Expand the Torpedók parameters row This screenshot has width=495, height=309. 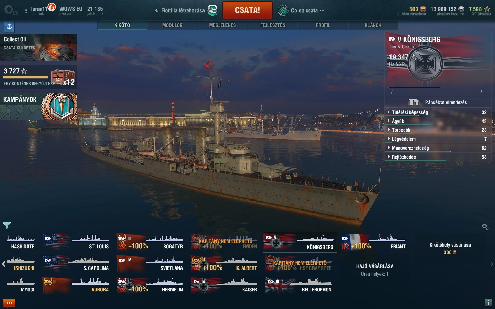pos(437,130)
